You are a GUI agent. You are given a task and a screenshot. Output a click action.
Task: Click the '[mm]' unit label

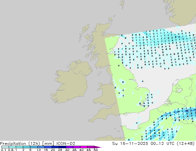point(48,144)
